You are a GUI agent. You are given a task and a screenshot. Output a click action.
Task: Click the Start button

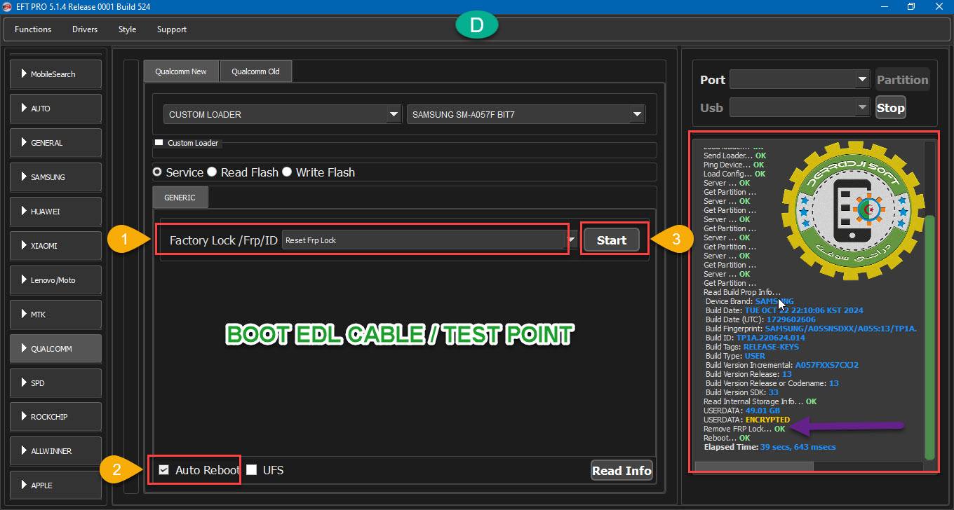[x=611, y=240]
